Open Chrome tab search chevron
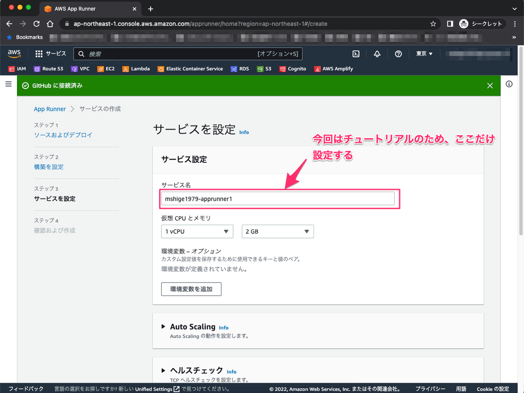The height and width of the screenshot is (393, 524). pos(514,9)
